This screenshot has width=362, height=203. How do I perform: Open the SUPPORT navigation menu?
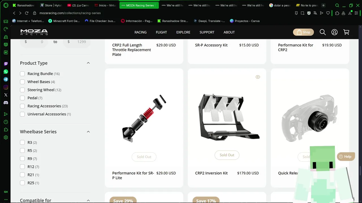[x=207, y=32]
